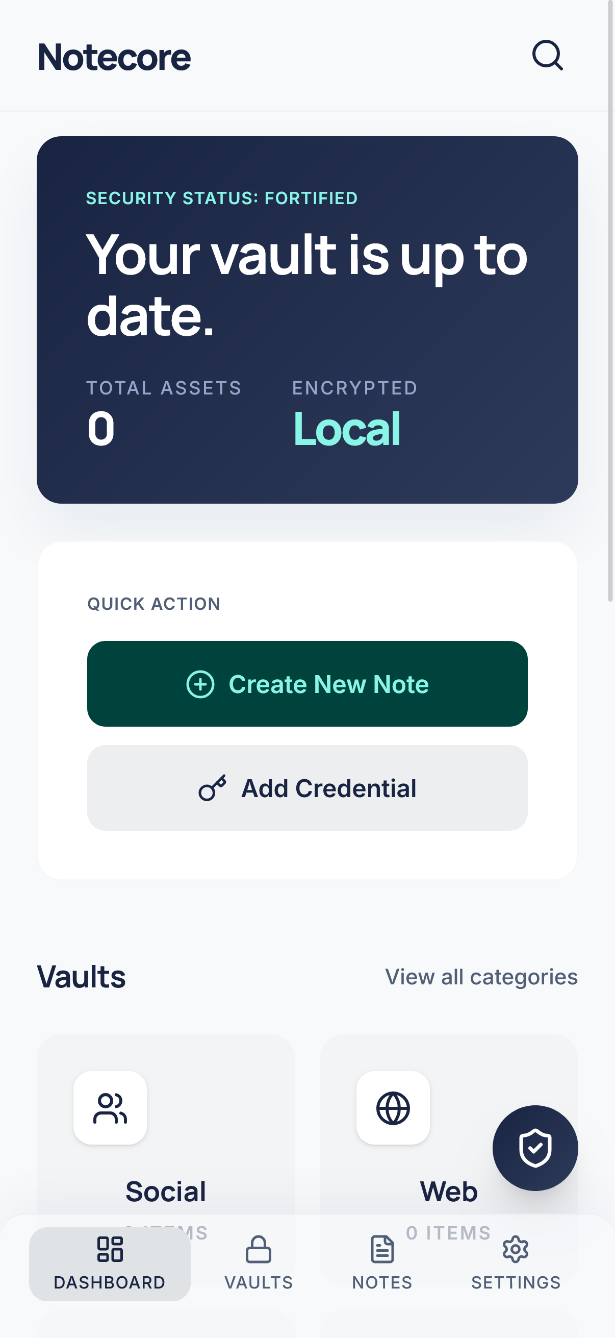Tap the floating shield checkmark button

[534, 1147]
